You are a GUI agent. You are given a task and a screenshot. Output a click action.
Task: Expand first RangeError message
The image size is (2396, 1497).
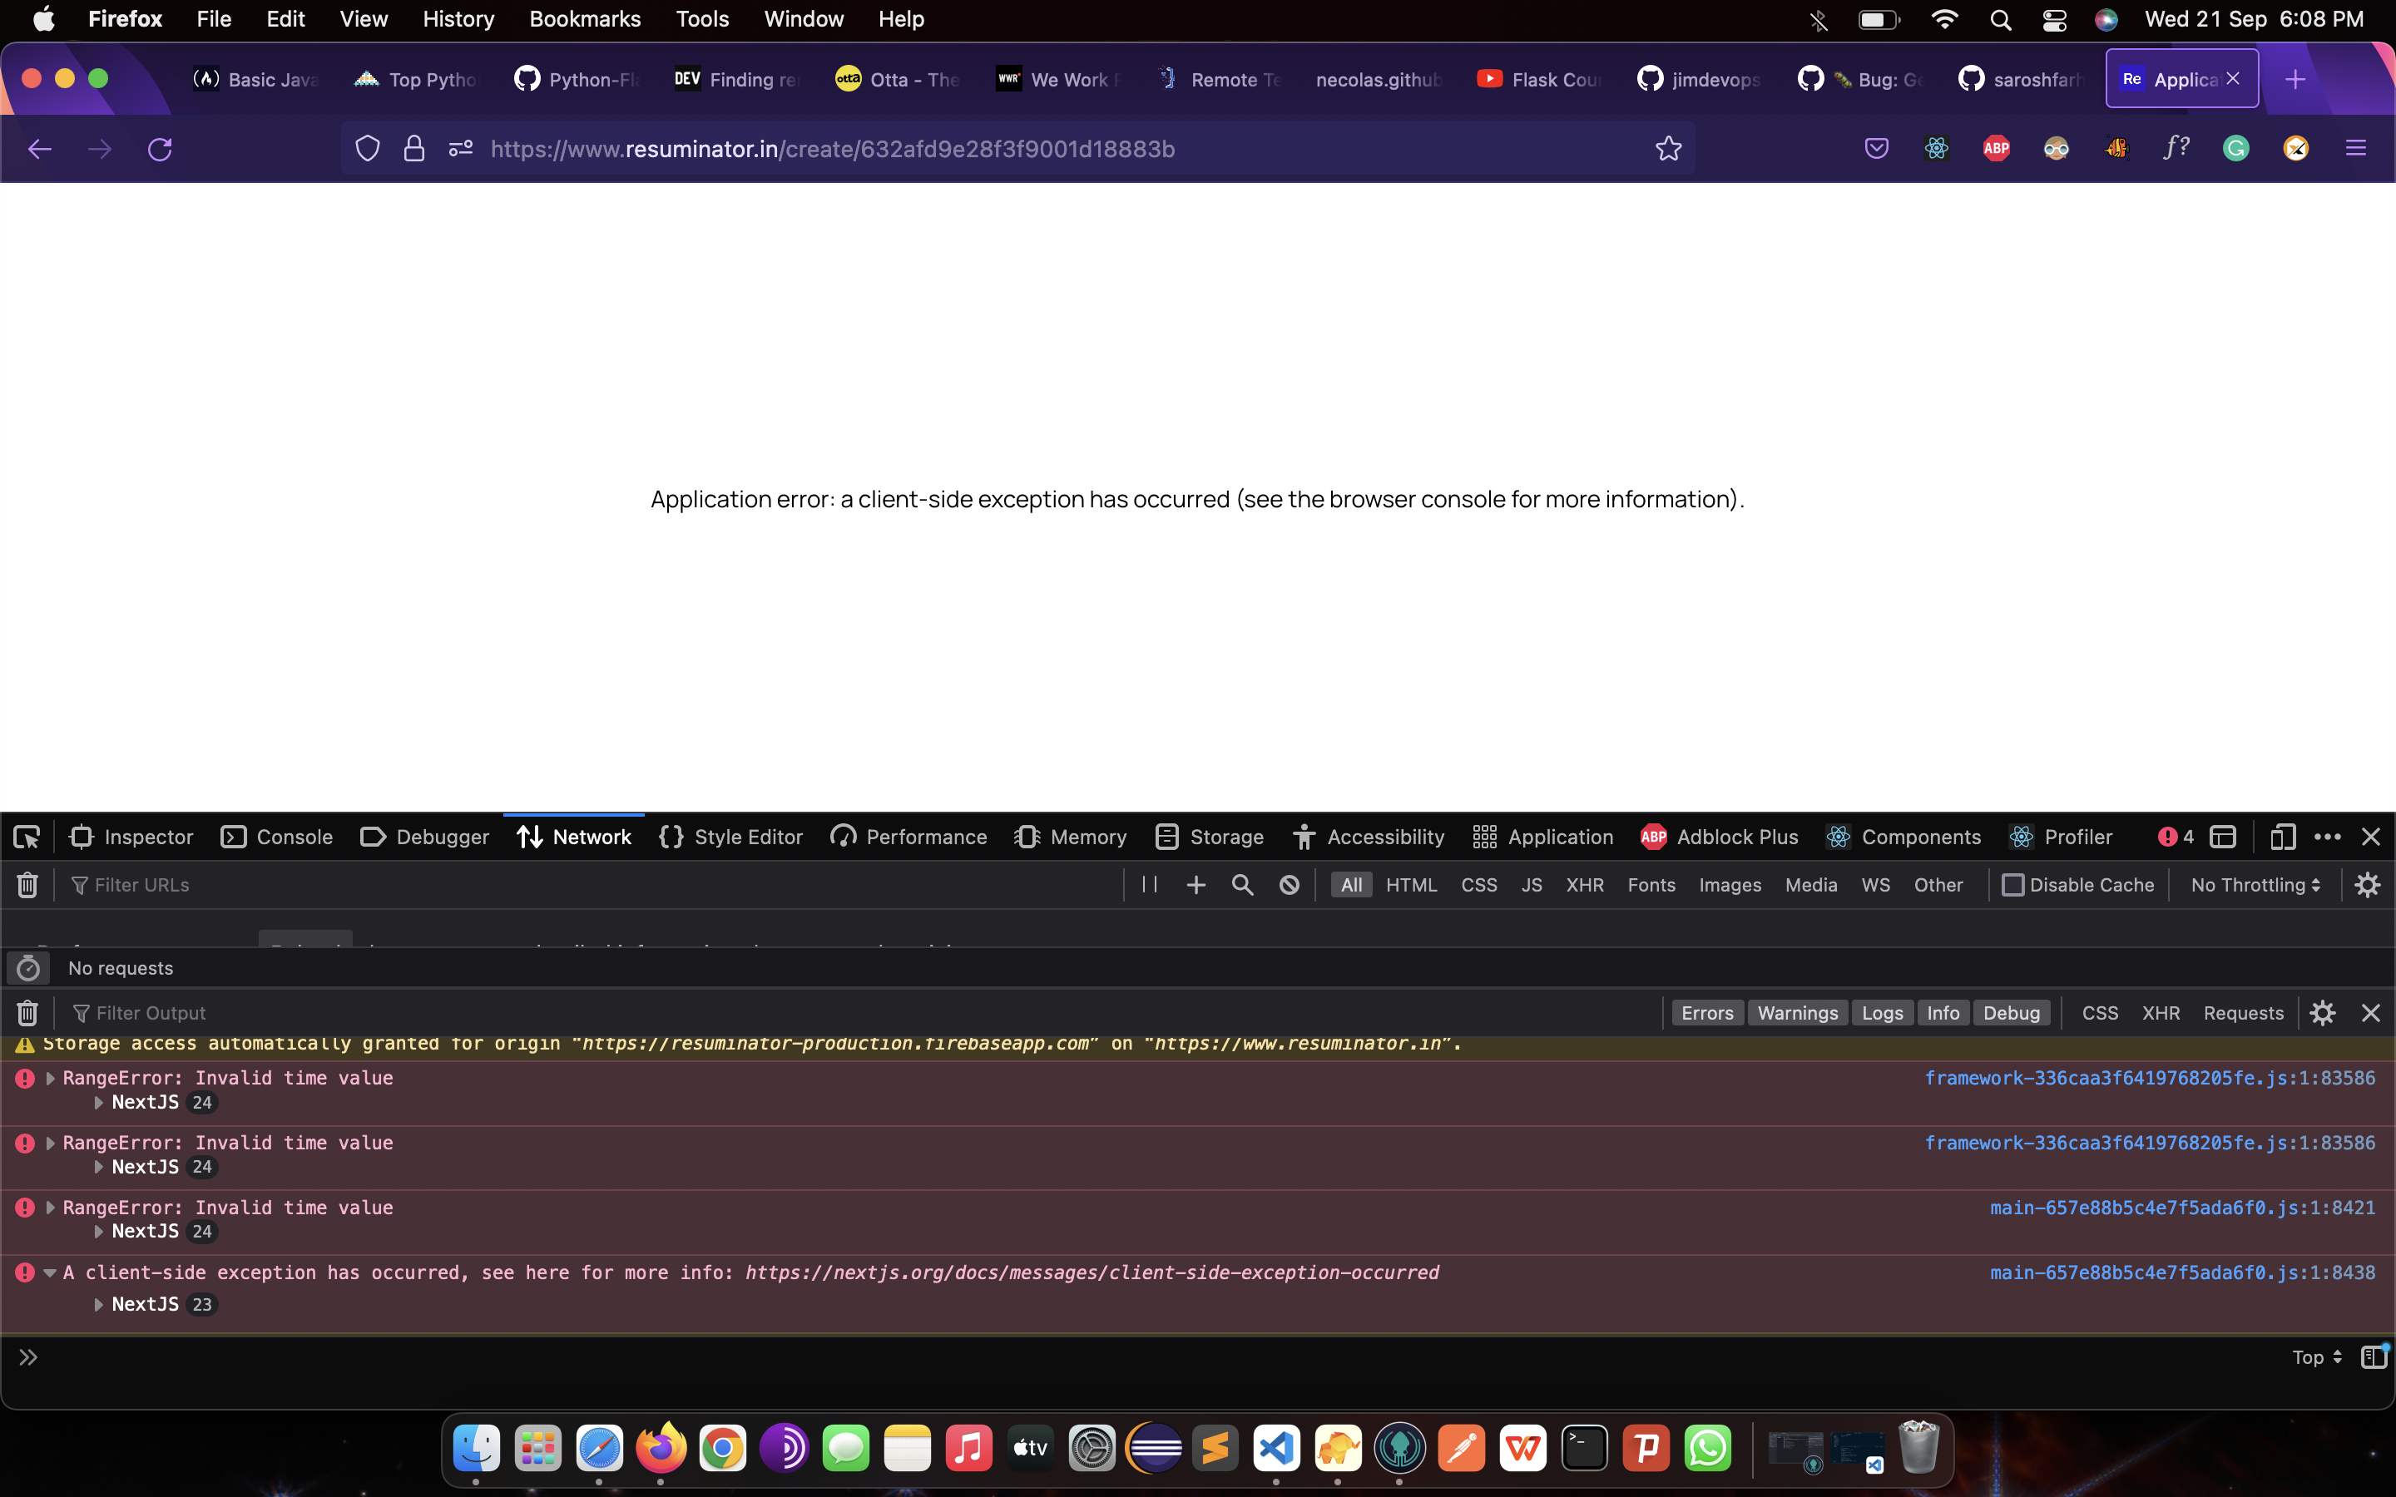pos(50,1078)
